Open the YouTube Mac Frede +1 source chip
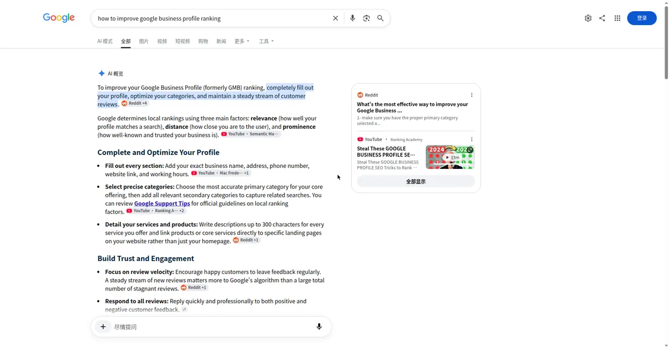 tap(221, 173)
